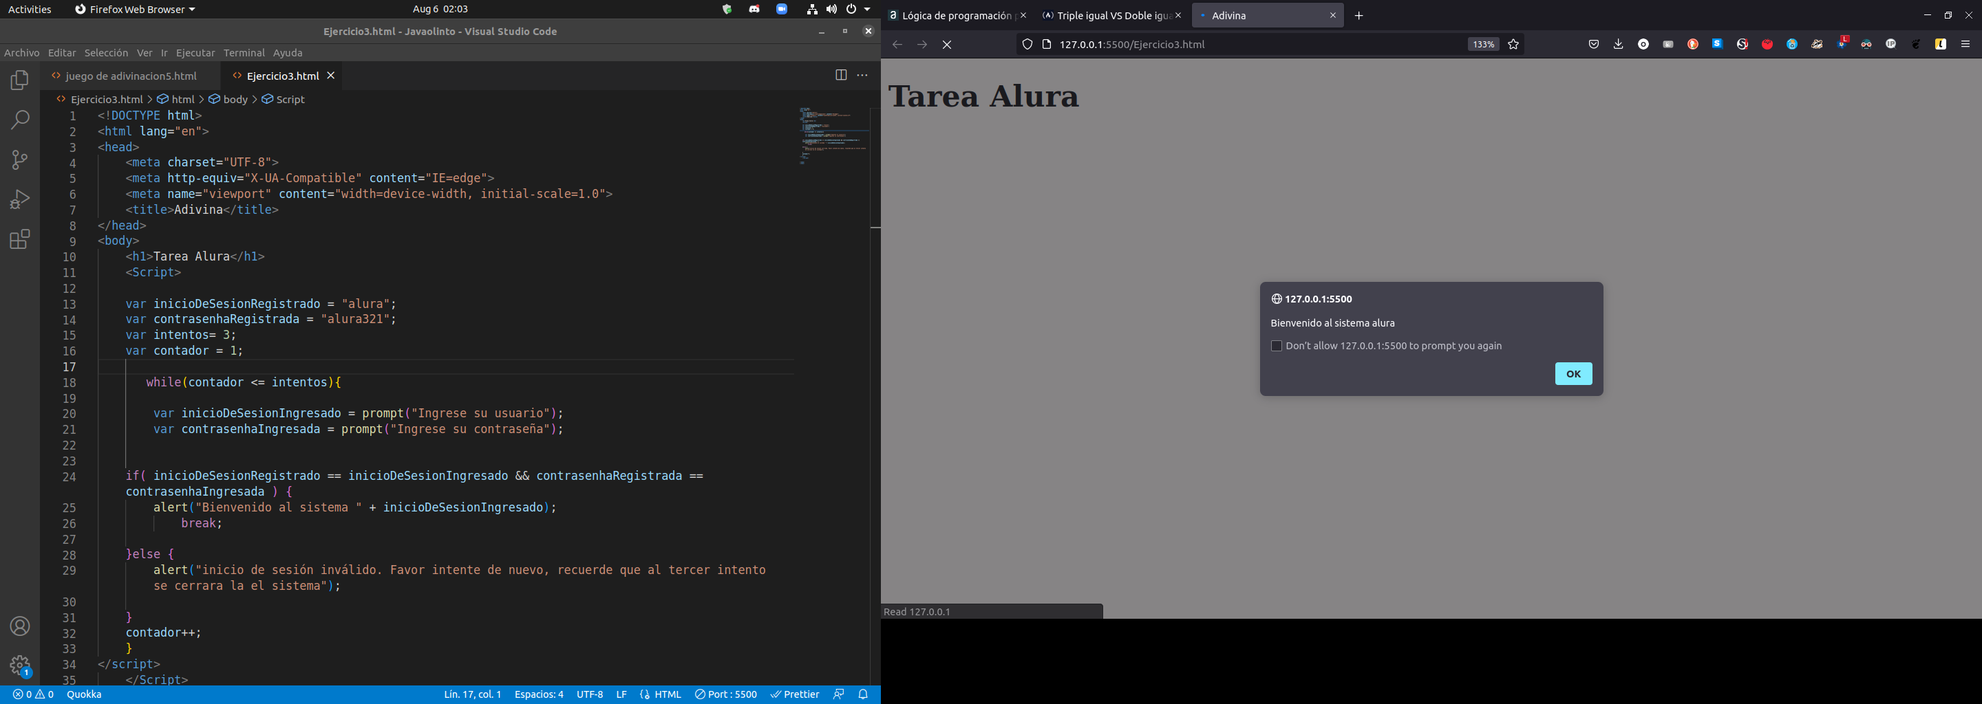Viewport: 1982px width, 704px height.
Task: Open the VS Code Explorer panel
Action: tap(20, 80)
